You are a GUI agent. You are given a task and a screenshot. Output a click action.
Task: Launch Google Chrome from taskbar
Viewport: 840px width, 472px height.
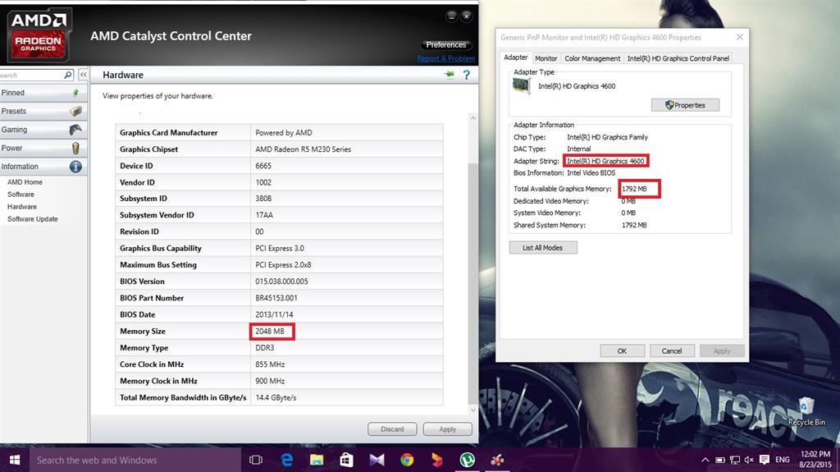[407, 460]
